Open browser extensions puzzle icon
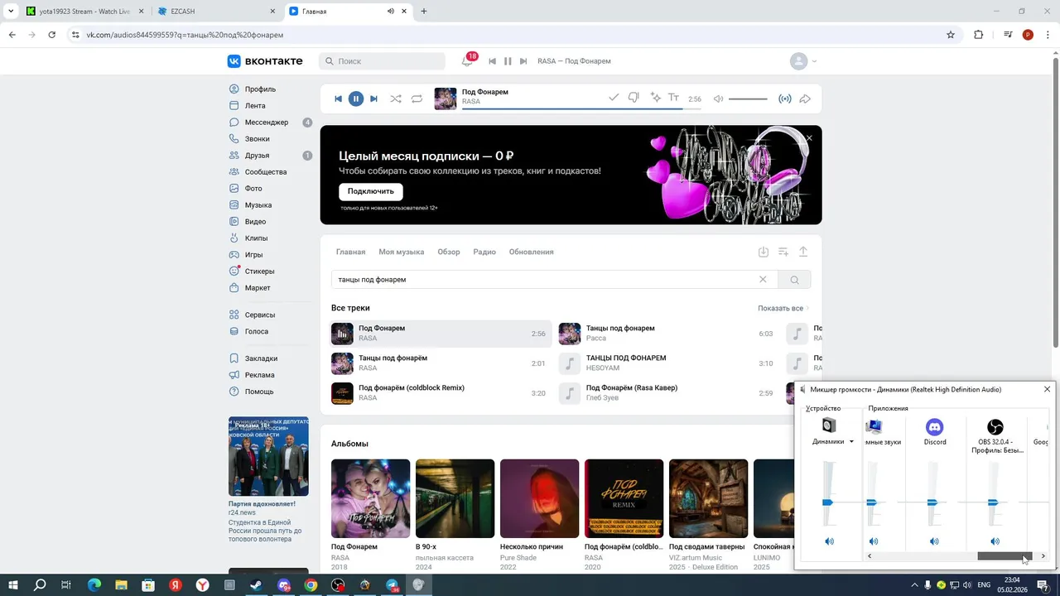This screenshot has height=596, width=1060. point(978,35)
